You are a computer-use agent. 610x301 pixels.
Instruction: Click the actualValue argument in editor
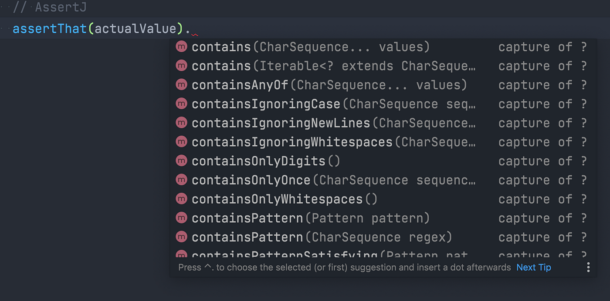tap(135, 29)
